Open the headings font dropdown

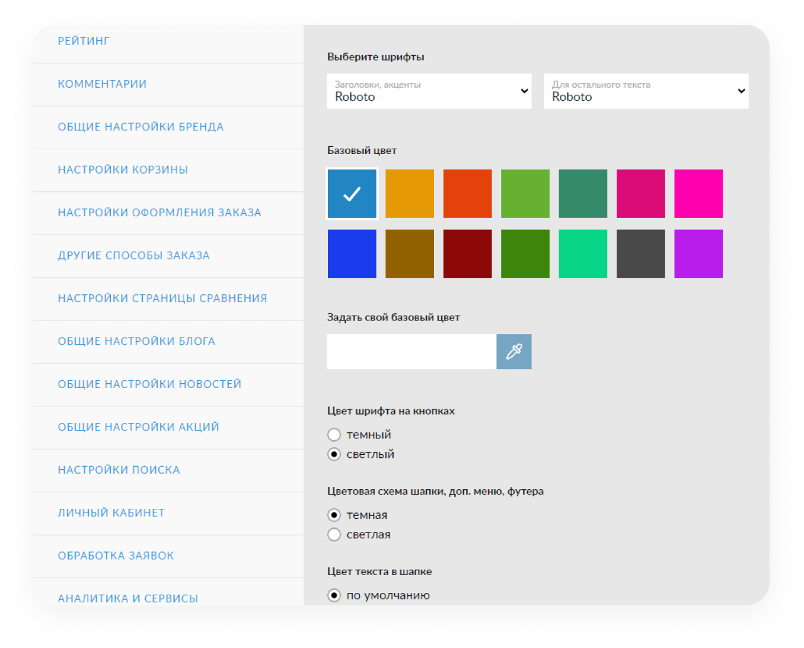[x=429, y=91]
